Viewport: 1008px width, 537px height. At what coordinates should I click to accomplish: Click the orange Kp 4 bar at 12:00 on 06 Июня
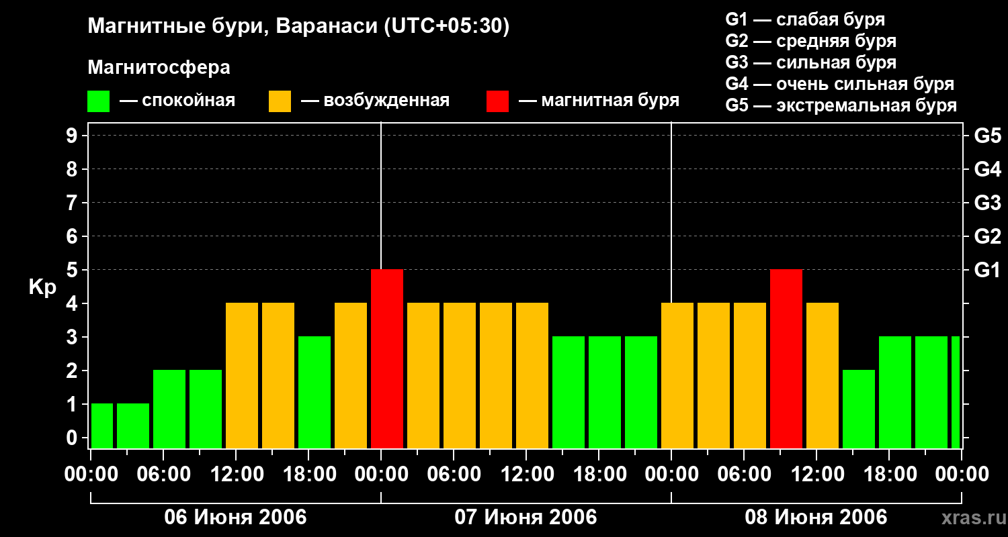point(242,376)
